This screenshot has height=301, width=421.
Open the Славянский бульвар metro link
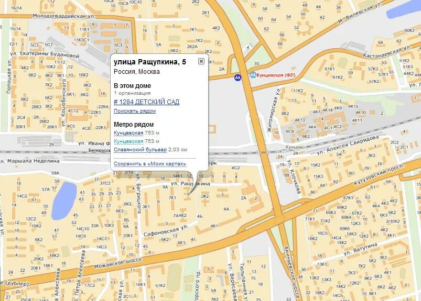(141, 150)
